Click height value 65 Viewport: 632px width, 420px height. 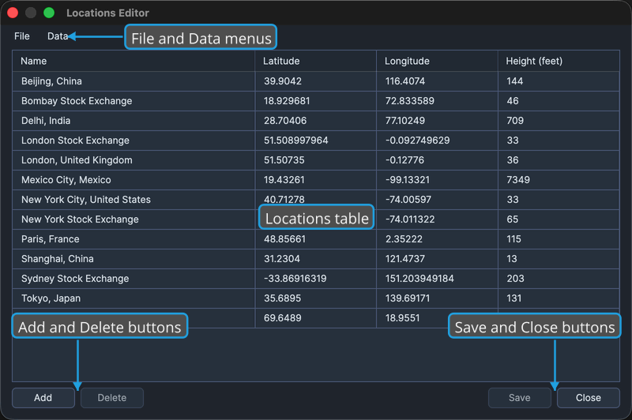tap(512, 219)
